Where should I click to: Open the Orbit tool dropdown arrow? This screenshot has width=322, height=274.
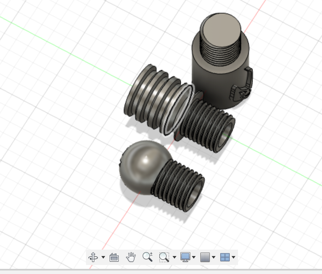[103, 257]
